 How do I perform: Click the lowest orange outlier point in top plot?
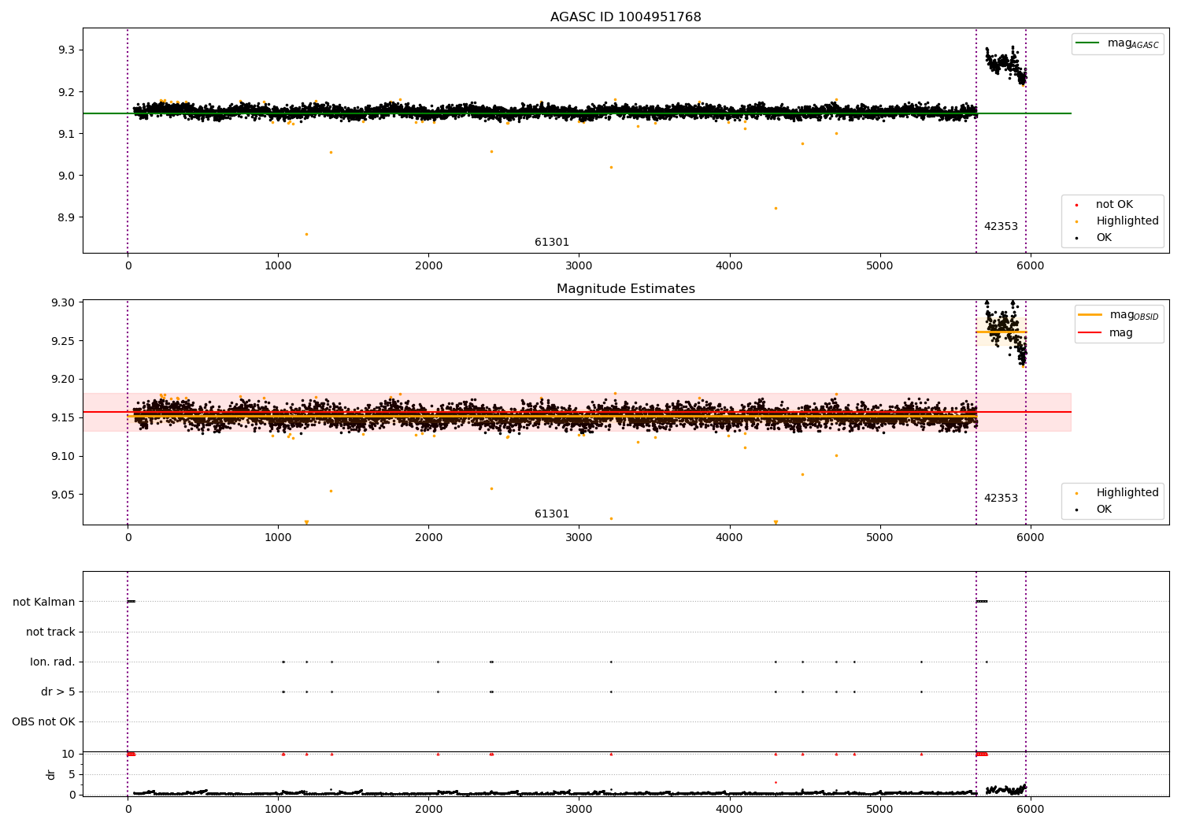tap(306, 234)
